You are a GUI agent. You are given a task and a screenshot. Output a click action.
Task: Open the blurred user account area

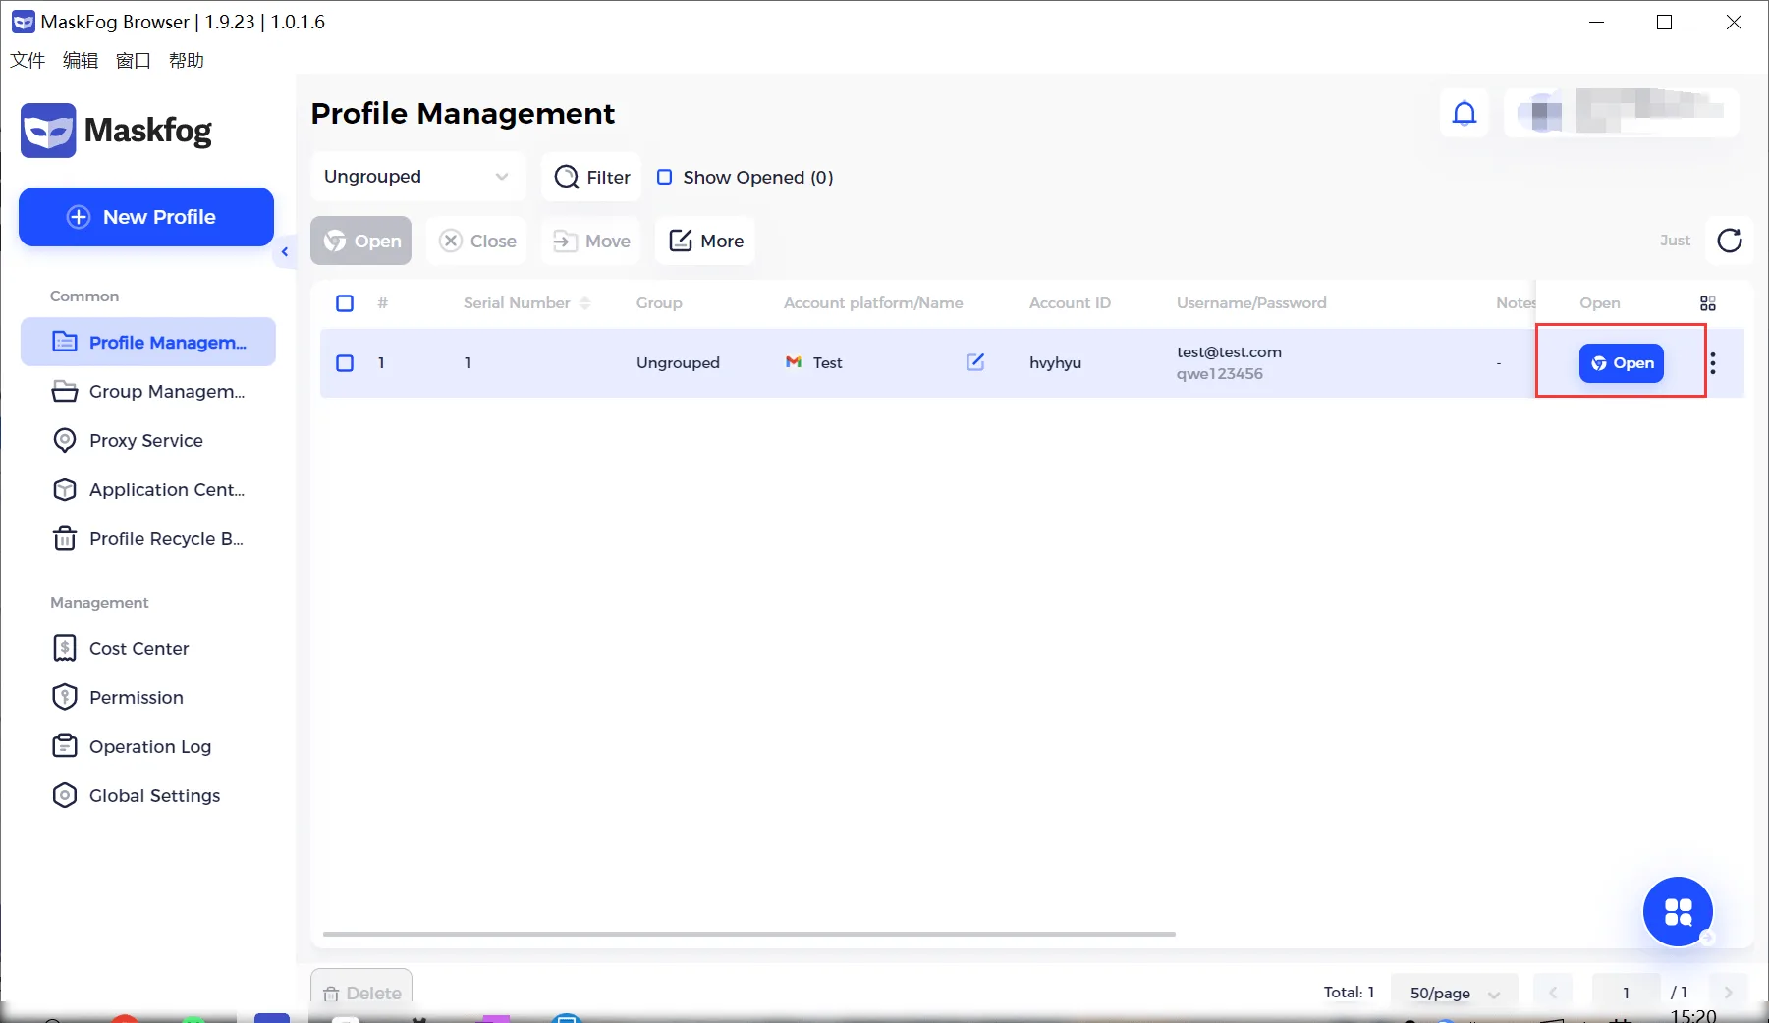pos(1622,114)
